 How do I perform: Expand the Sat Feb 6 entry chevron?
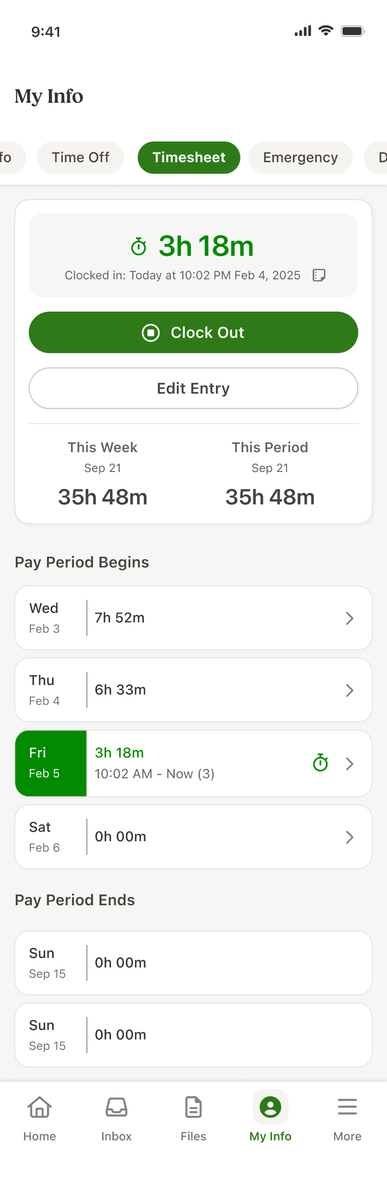[x=350, y=837]
